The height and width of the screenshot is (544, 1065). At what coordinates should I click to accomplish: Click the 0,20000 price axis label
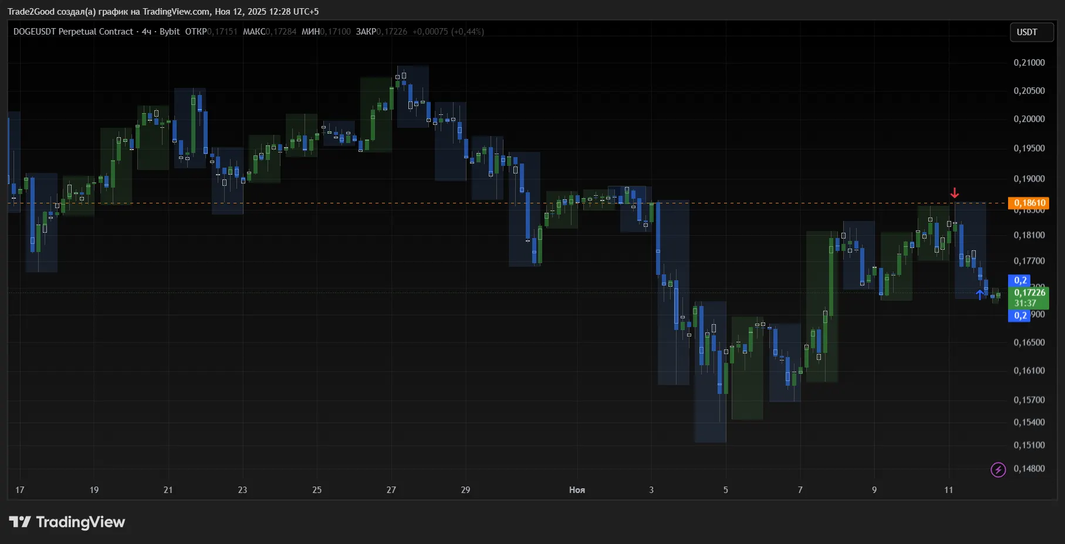tap(1029, 119)
